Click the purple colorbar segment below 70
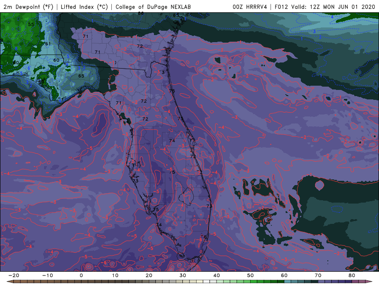379x284 pixels. click(322, 282)
